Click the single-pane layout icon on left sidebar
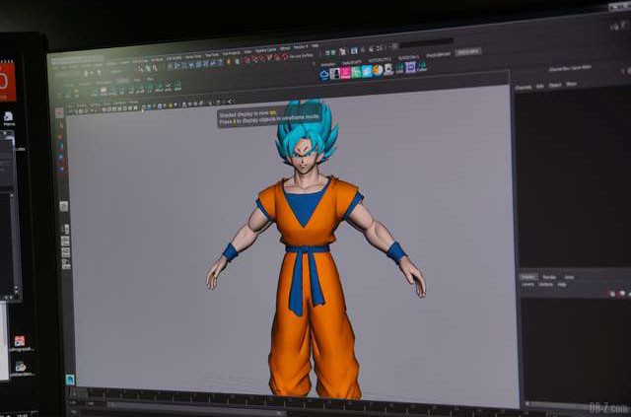 point(64,206)
